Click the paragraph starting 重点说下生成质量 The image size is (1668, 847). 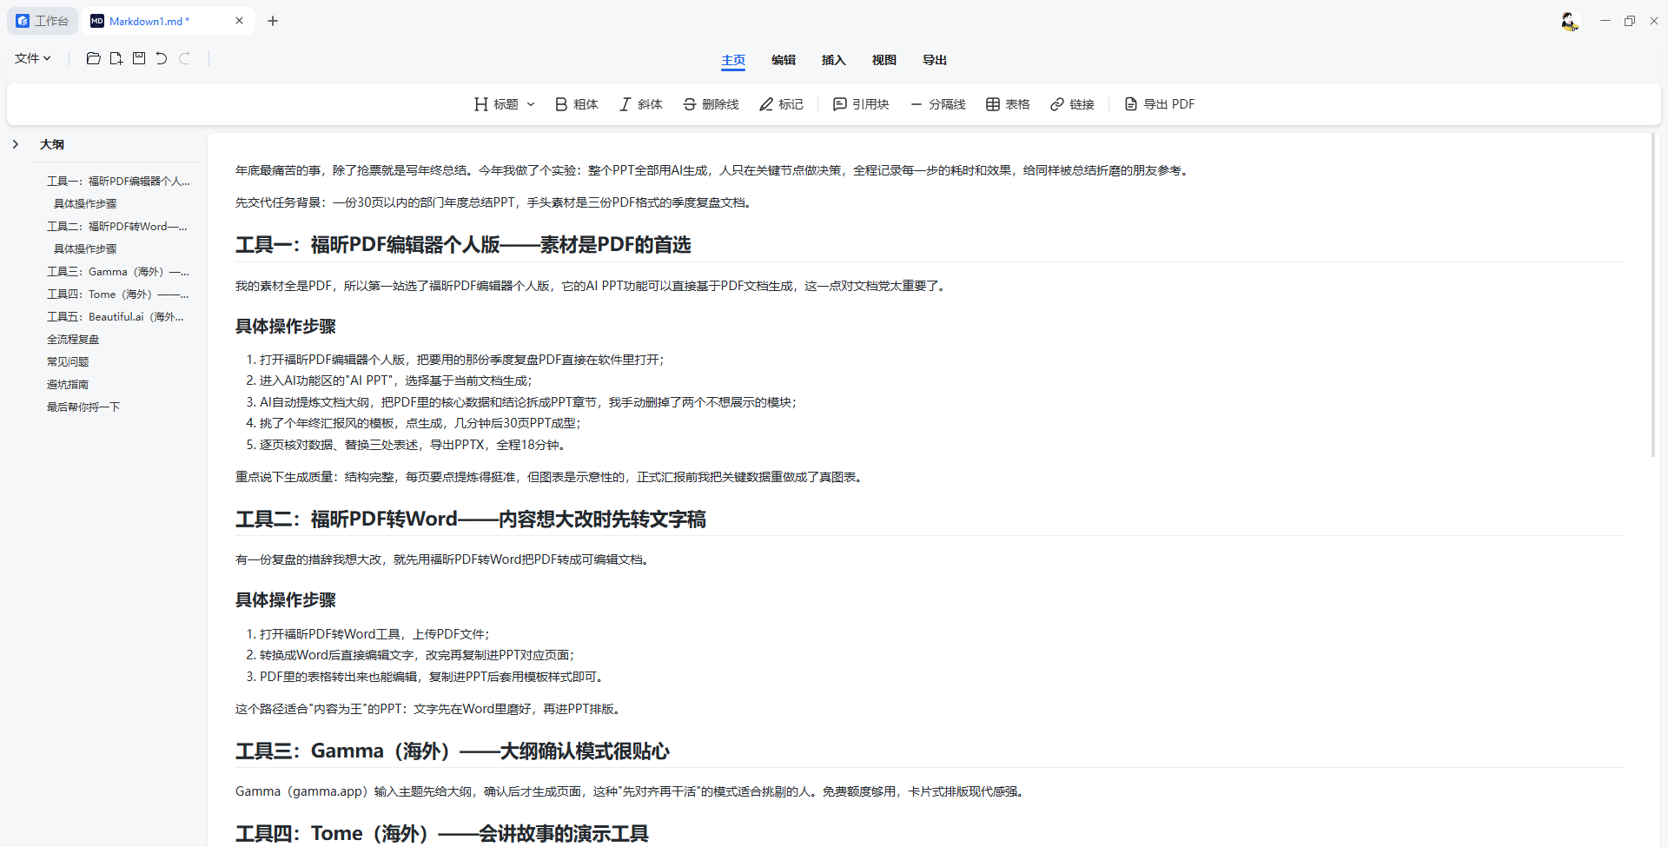click(551, 477)
